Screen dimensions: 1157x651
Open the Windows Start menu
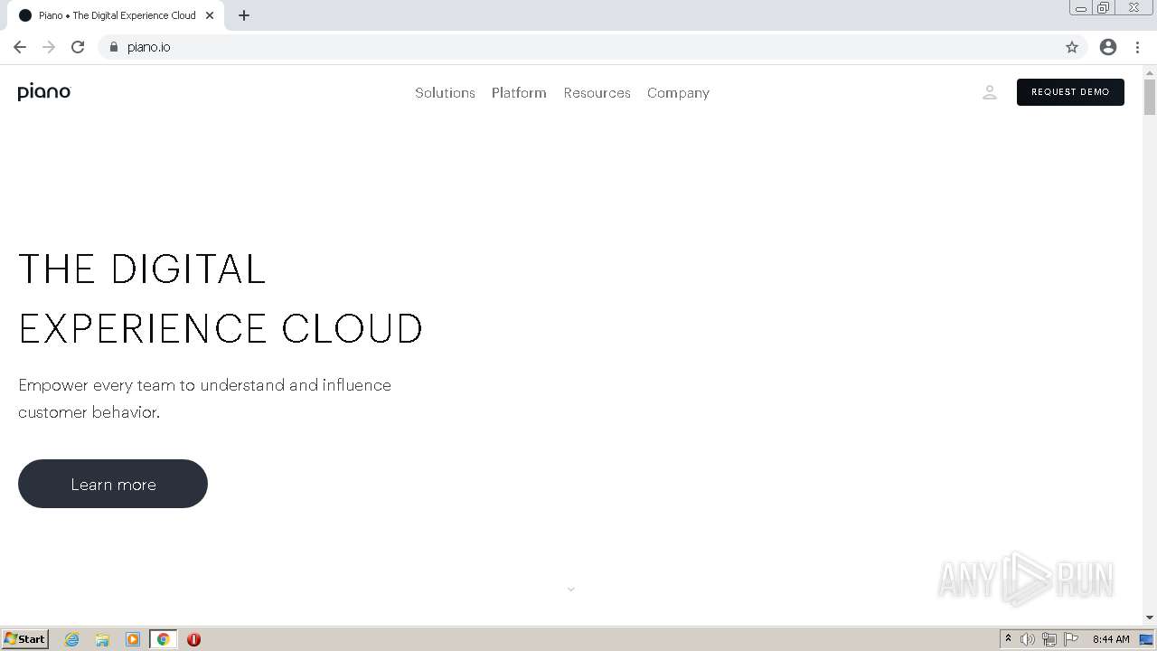point(25,639)
